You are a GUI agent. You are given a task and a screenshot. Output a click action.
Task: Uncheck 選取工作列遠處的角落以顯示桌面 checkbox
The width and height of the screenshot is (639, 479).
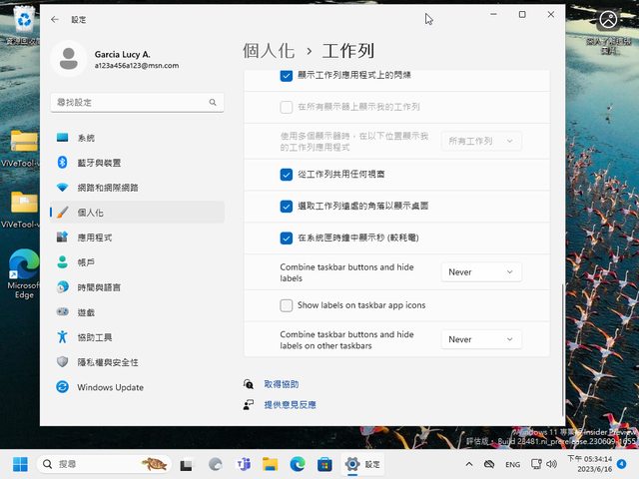(x=287, y=206)
